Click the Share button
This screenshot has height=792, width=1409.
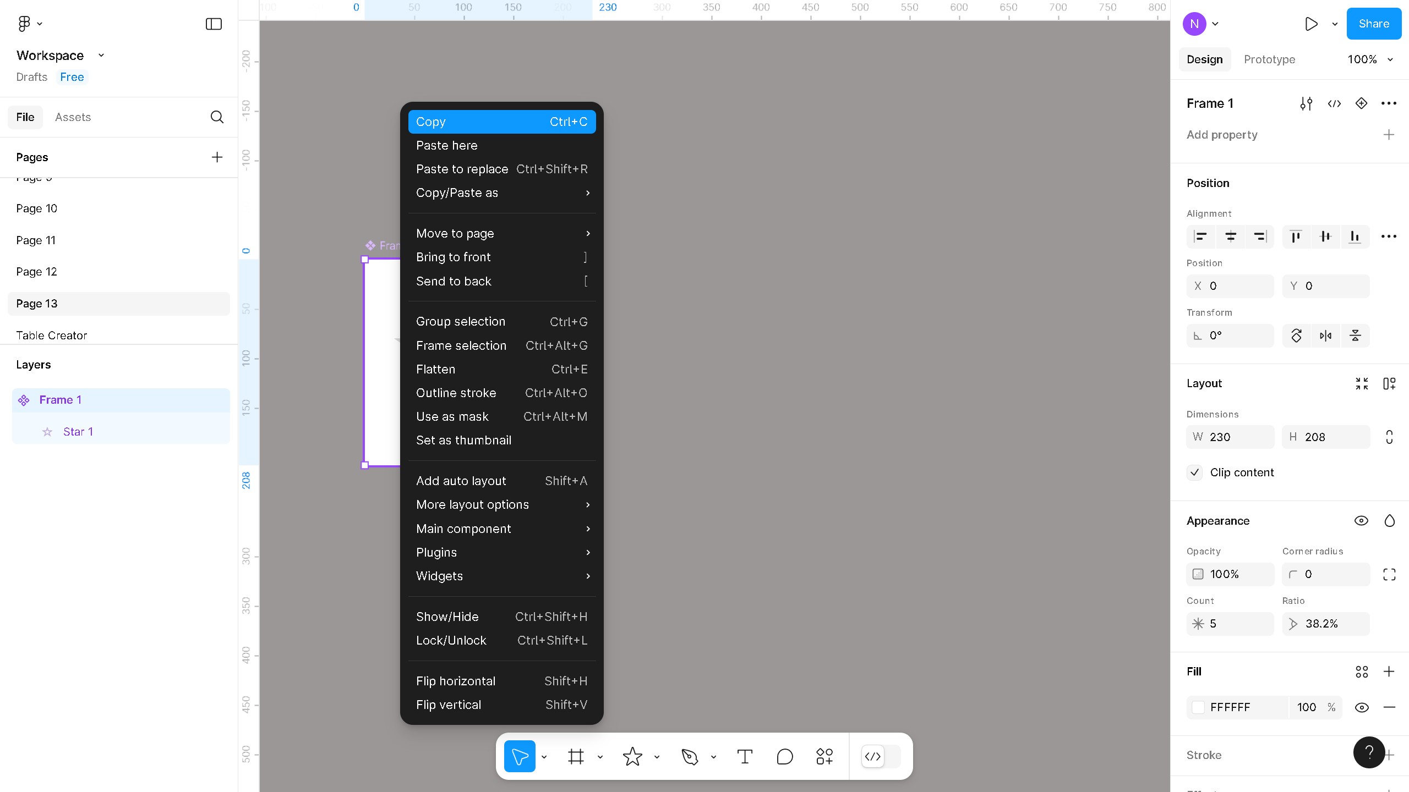(x=1373, y=24)
